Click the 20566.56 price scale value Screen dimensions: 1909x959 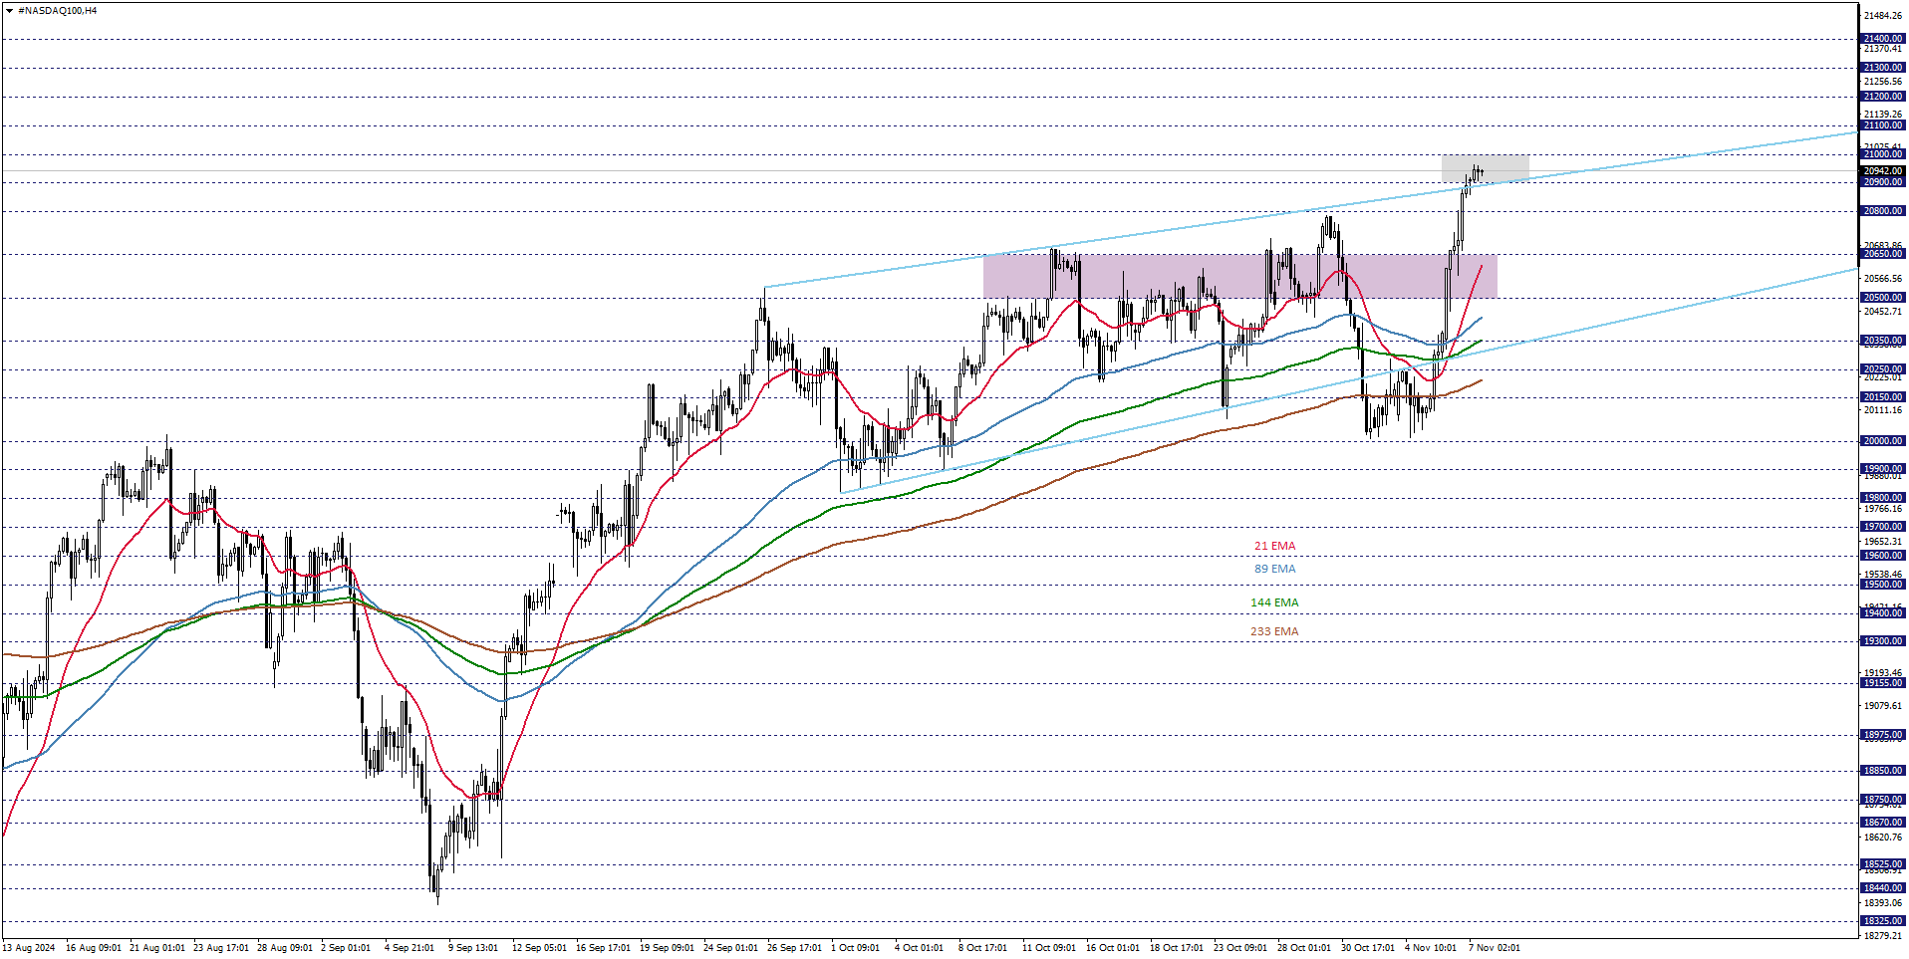[1883, 279]
